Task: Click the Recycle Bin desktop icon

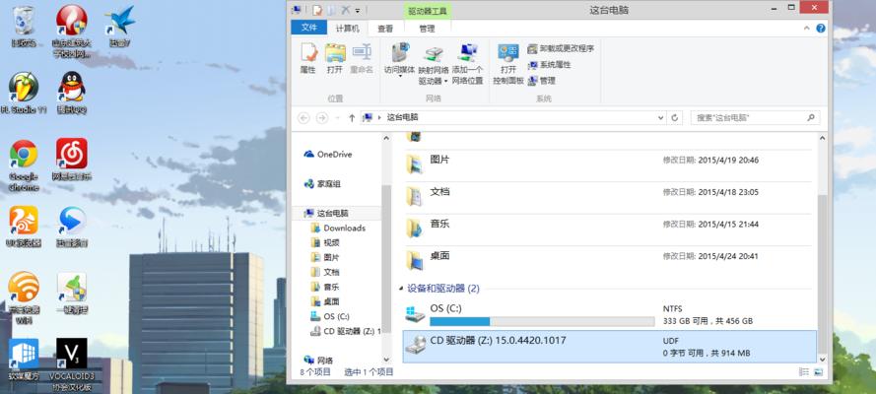Action: pyautogui.click(x=24, y=27)
